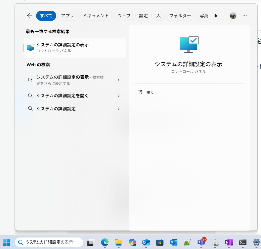Click the search input field in the taskbar
The height and width of the screenshot is (249, 261).
coord(49,242)
